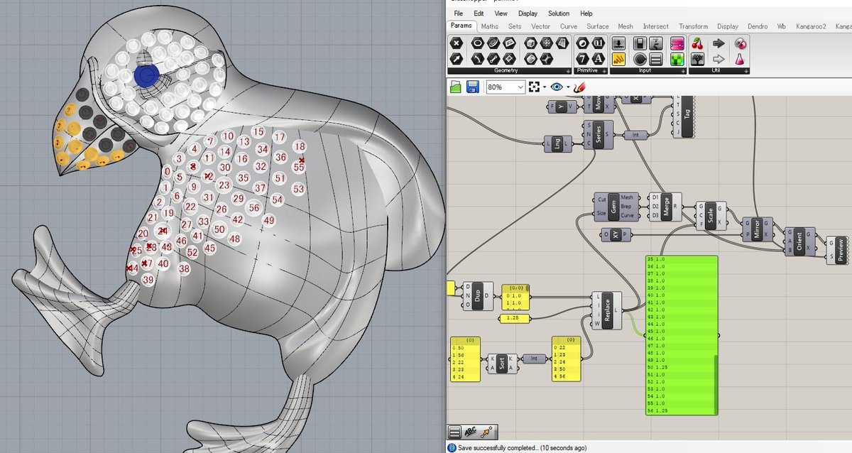Click circle numbered 23 on bird body
852x453 pixels.
pos(224,185)
